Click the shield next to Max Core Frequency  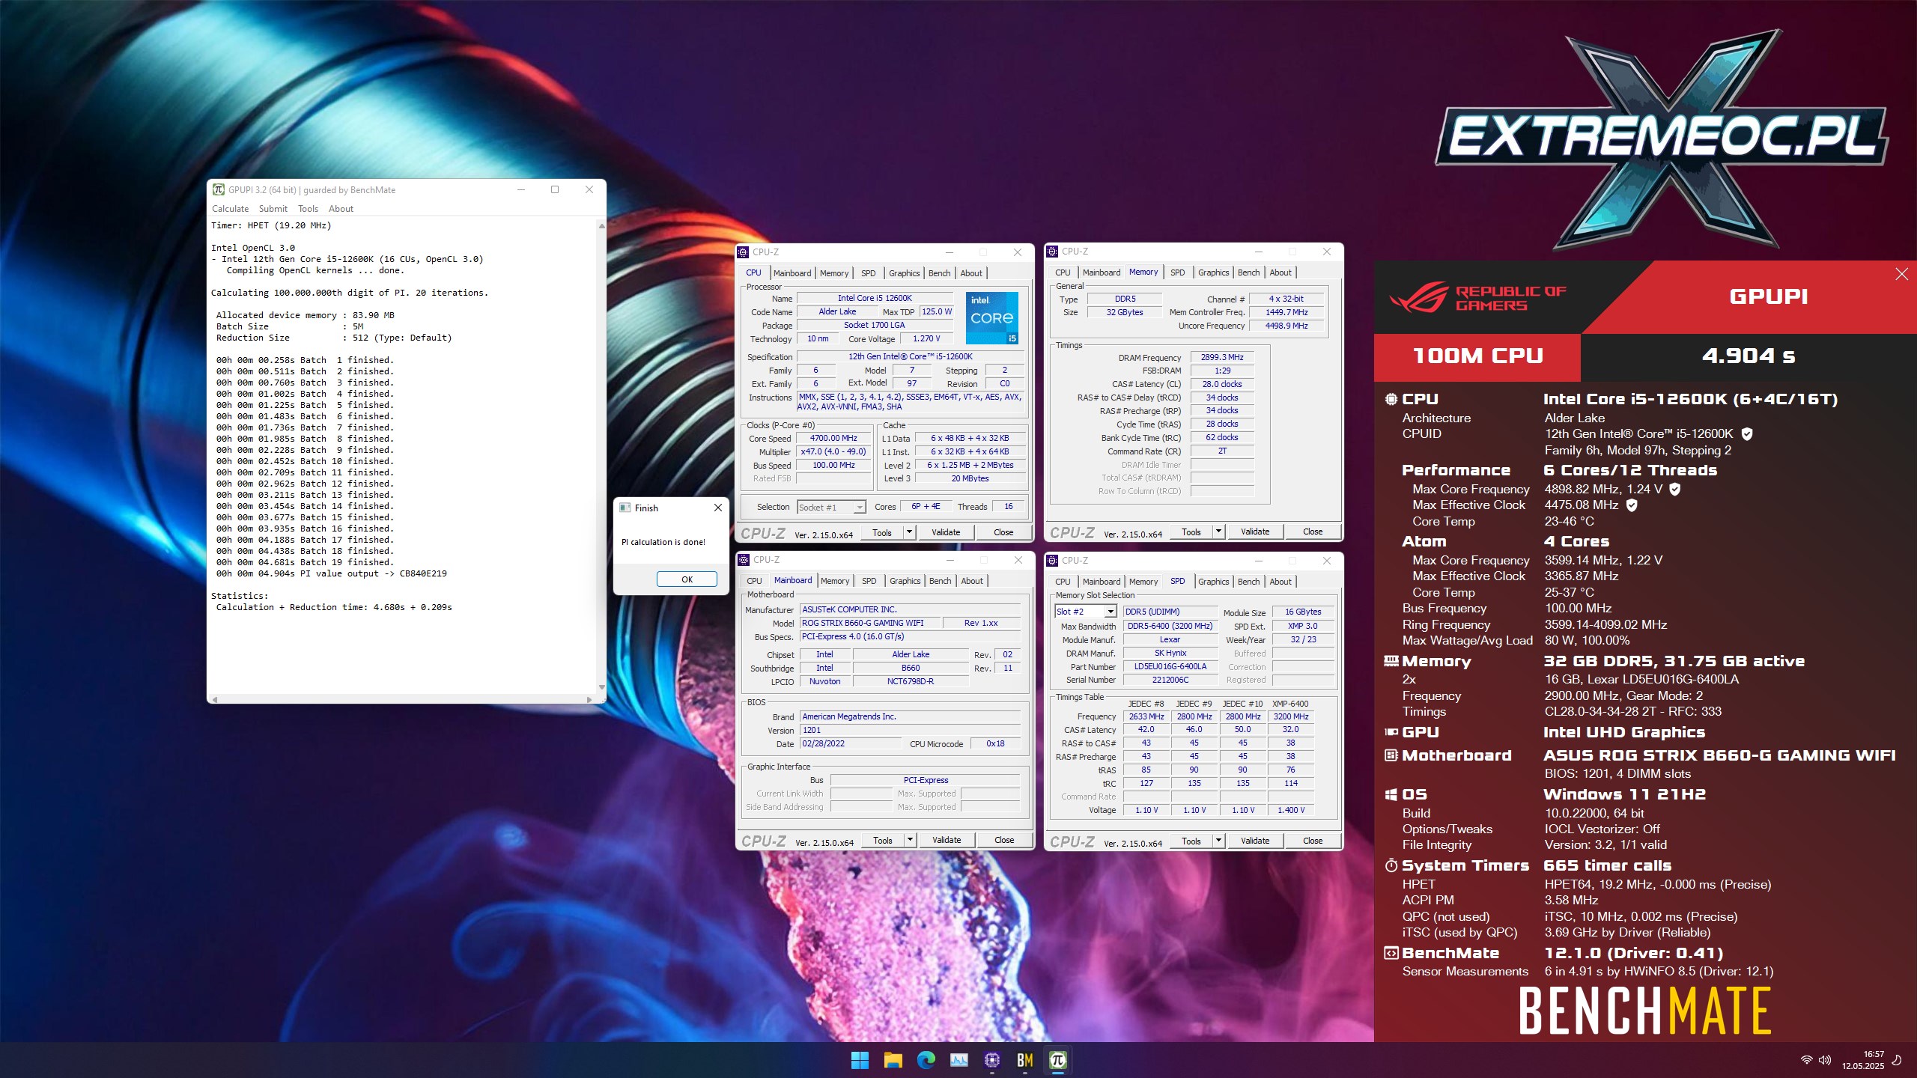(x=1675, y=489)
